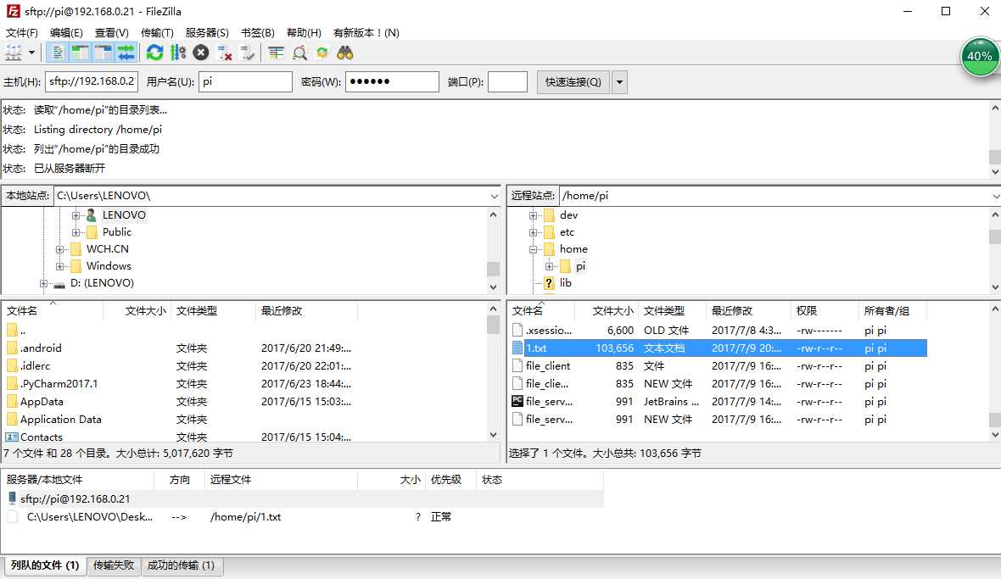Click the FileZilla logo in title bar
Viewport: 1001px width, 579px height.
pos(13,11)
